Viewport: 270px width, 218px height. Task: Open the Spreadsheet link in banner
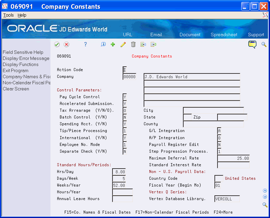[224, 35]
